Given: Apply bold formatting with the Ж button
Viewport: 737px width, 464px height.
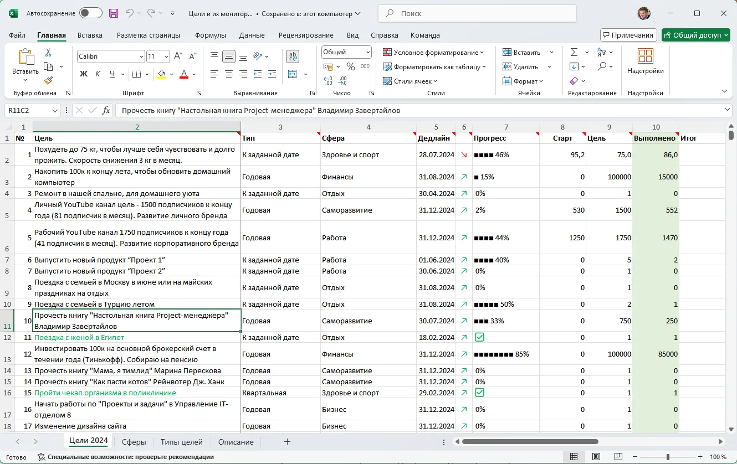Looking at the screenshot, I should point(84,74).
